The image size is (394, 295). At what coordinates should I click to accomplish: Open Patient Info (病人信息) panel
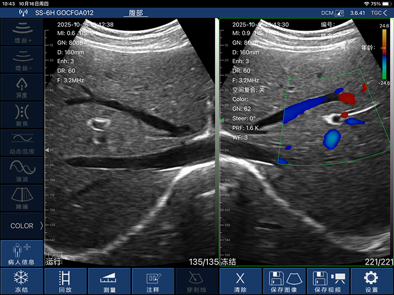21,254
